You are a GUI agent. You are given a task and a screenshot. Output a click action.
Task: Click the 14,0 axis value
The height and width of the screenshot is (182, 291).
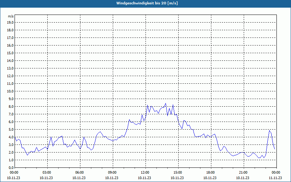(x=10, y=60)
